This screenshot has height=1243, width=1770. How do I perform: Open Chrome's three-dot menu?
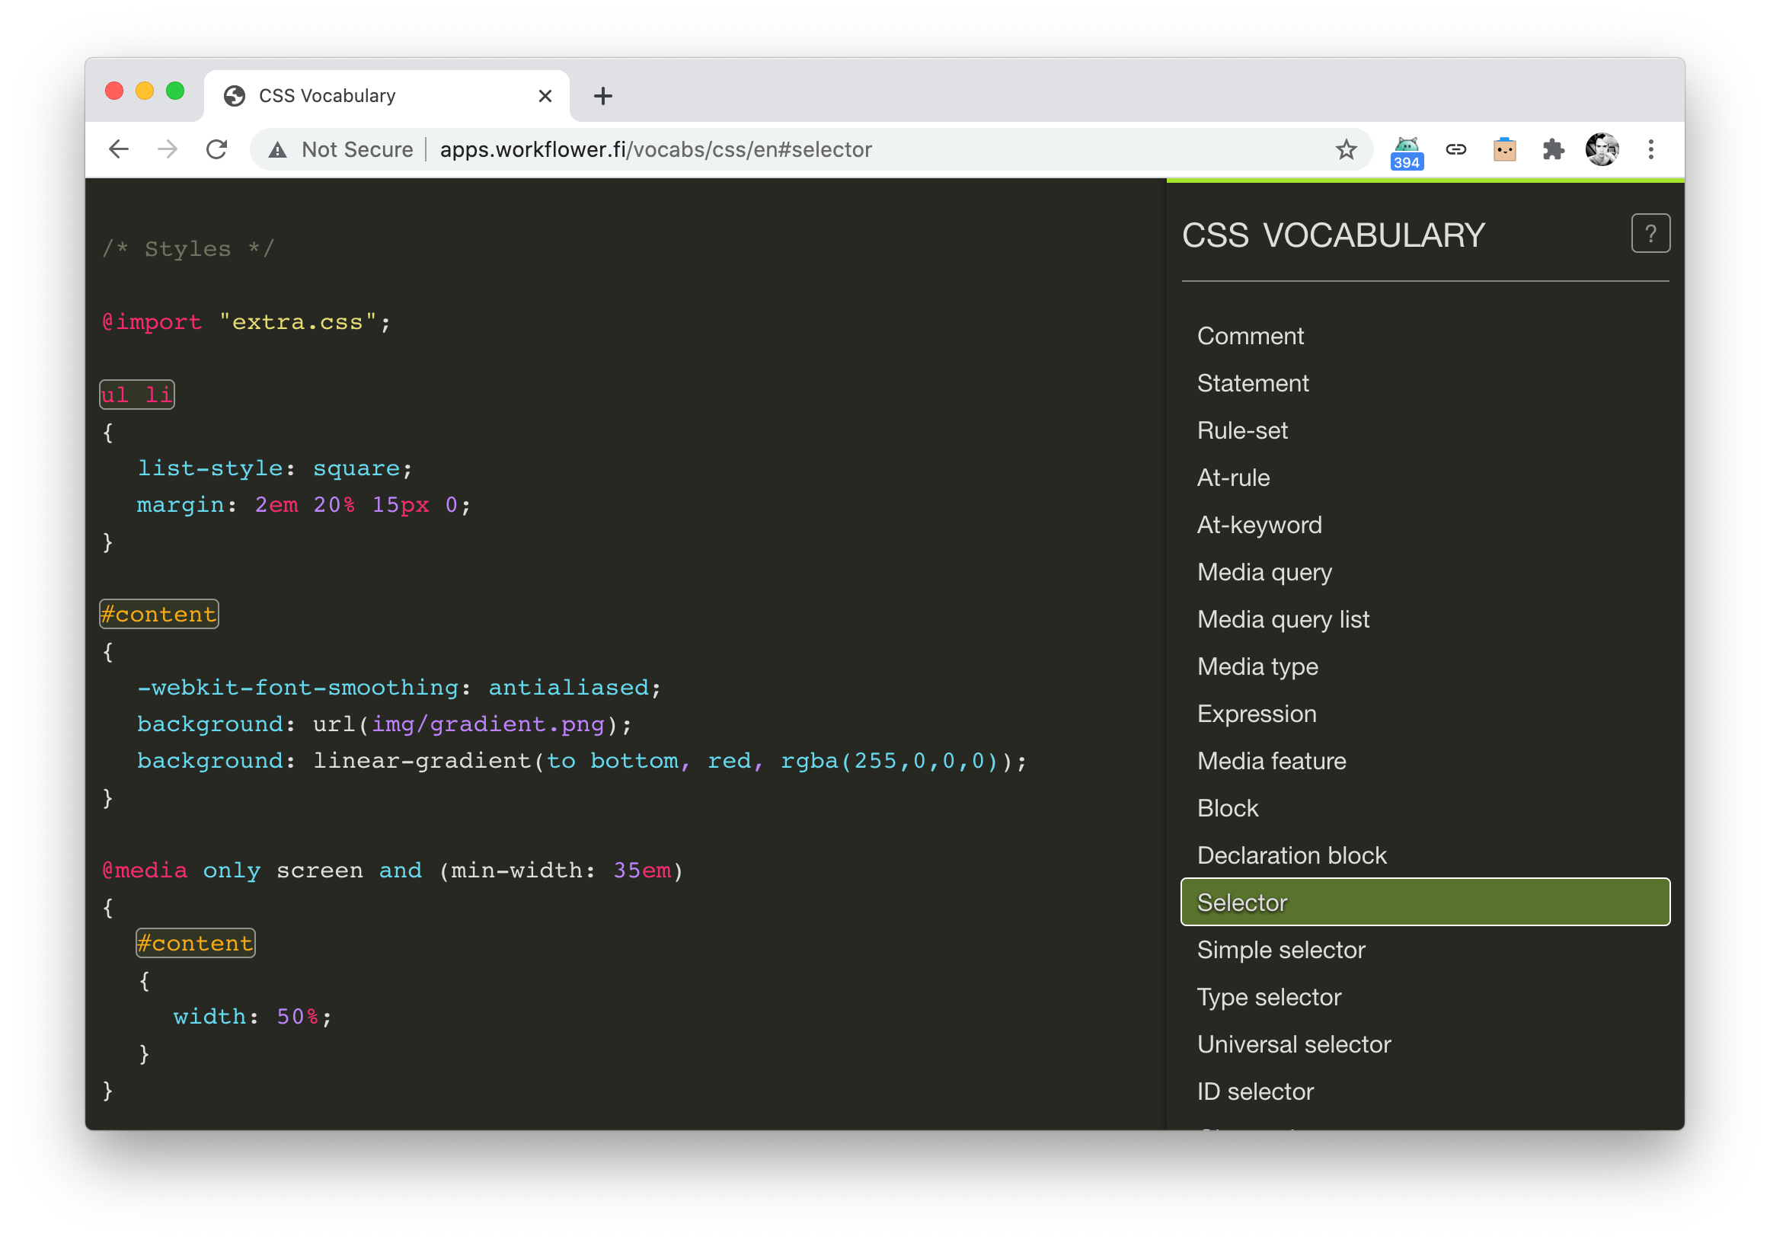pyautogui.click(x=1650, y=149)
